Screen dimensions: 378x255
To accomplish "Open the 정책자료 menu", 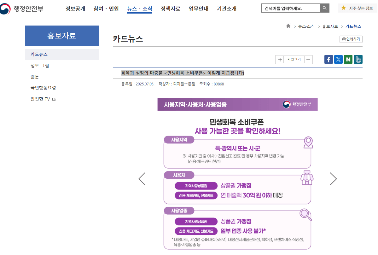I will [x=171, y=9].
